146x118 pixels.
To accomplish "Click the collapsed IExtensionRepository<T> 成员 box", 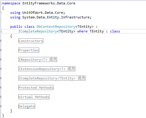I will (x=47, y=69).
